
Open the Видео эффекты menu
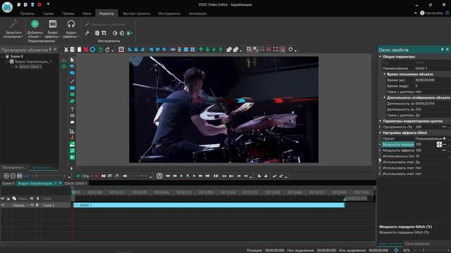(x=53, y=29)
